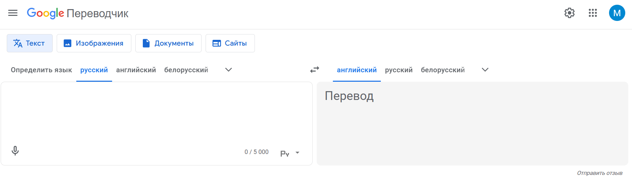The width and height of the screenshot is (632, 182).
Task: Choose белорусский as the source language
Action: click(x=186, y=70)
